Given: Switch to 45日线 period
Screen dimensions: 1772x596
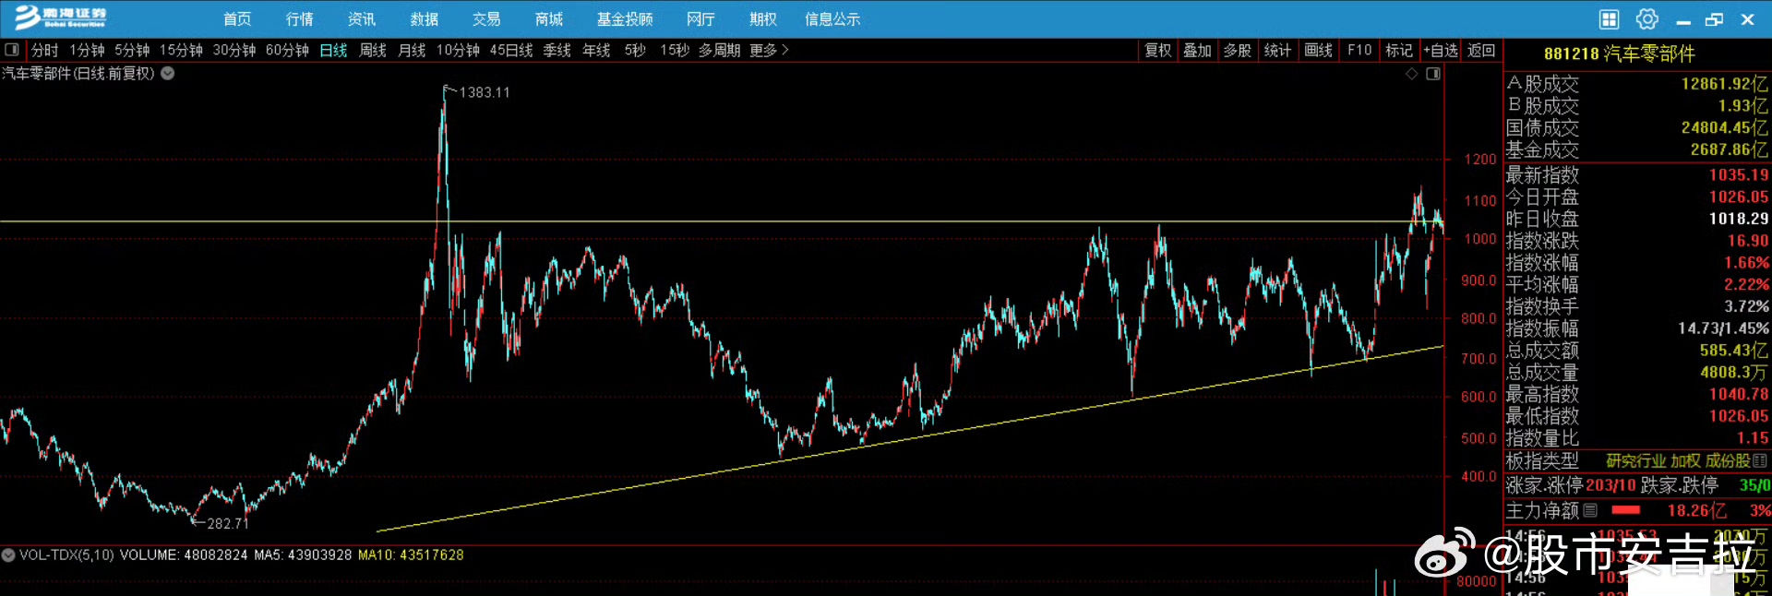Looking at the screenshot, I should [x=511, y=50].
